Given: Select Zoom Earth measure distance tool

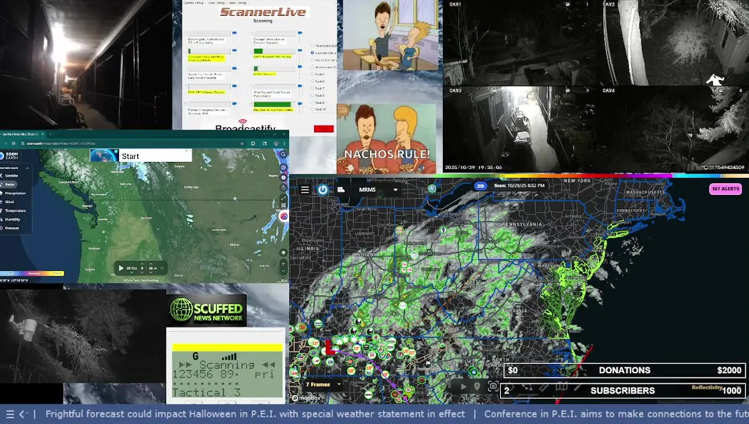Looking at the screenshot, I should coord(283,198).
